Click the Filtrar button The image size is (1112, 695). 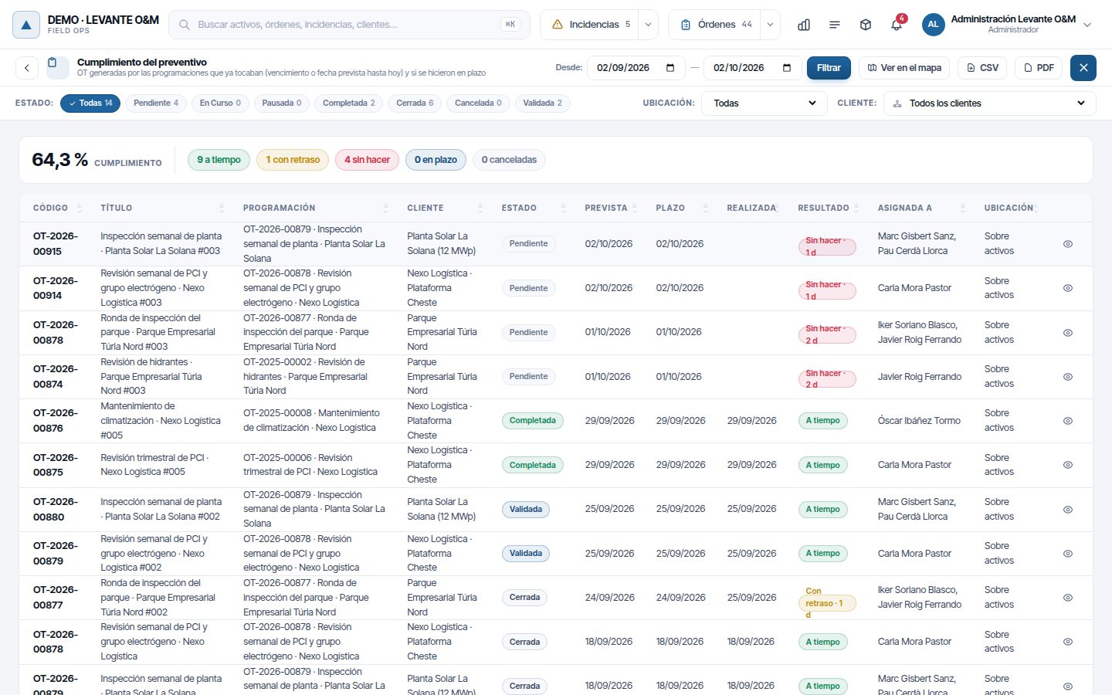829,68
